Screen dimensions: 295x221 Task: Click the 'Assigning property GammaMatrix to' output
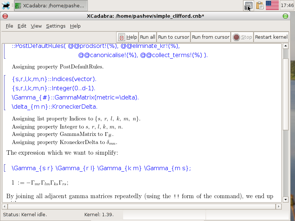(x=63, y=134)
